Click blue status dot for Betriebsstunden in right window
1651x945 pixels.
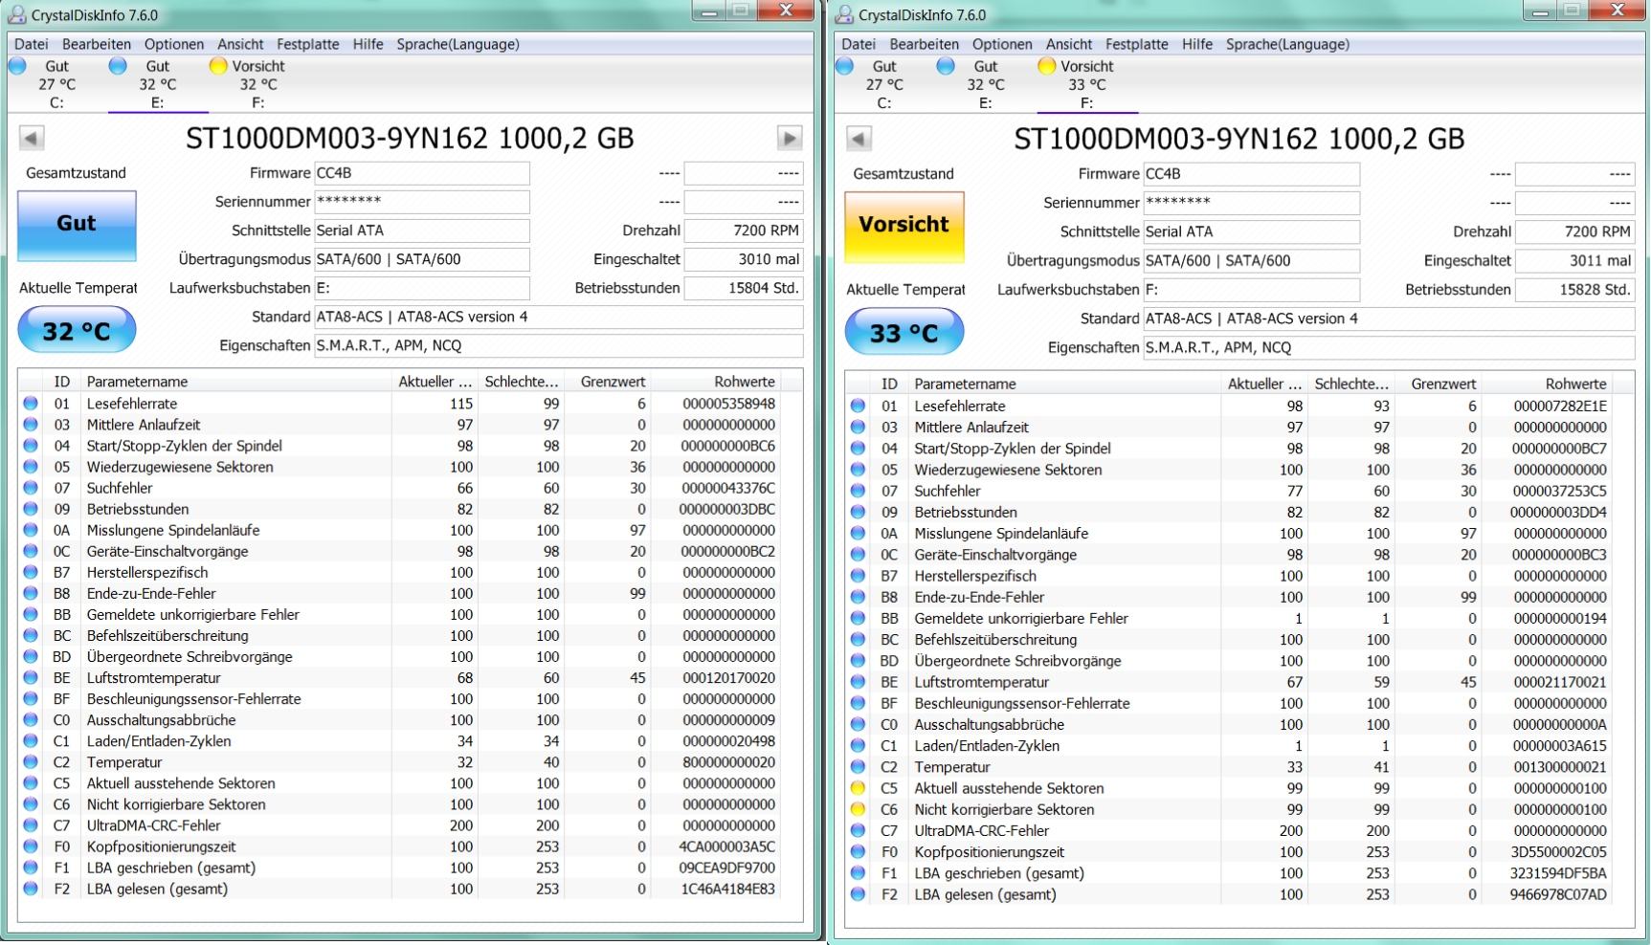858,513
